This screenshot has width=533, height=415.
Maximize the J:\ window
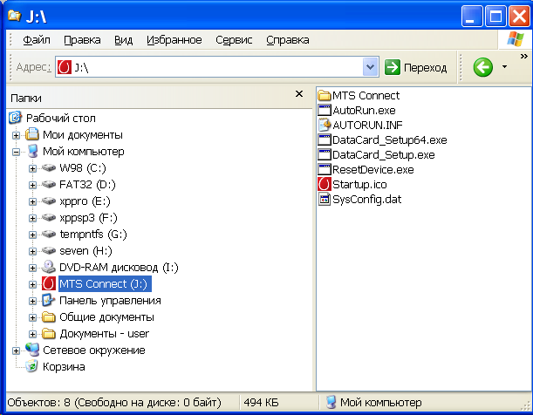click(x=495, y=16)
